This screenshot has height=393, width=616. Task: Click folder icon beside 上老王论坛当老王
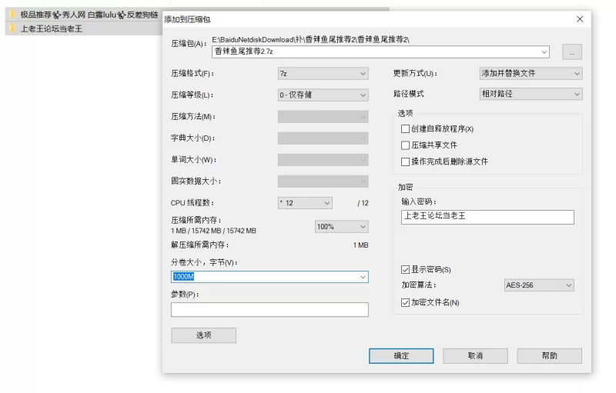click(12, 28)
